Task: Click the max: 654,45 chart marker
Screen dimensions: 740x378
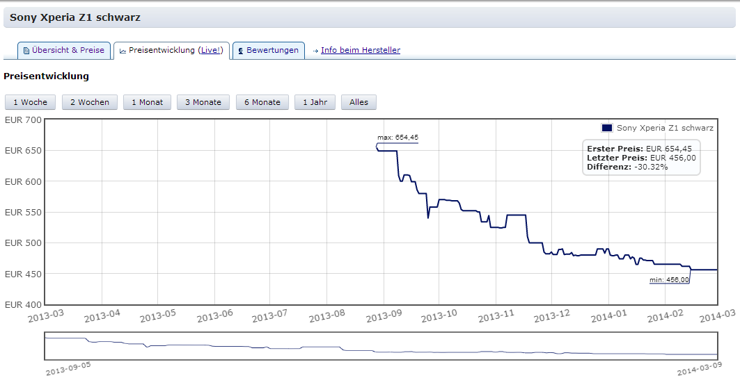Action: pos(397,138)
